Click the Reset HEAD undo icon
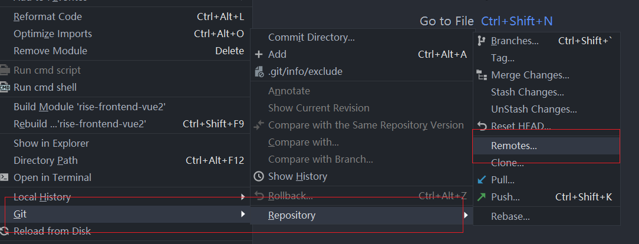The width and height of the screenshot is (639, 244). click(x=482, y=126)
